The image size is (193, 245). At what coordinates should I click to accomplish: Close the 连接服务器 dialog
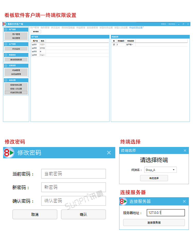click(x=184, y=201)
